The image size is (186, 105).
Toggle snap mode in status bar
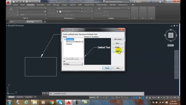coord(101,97)
